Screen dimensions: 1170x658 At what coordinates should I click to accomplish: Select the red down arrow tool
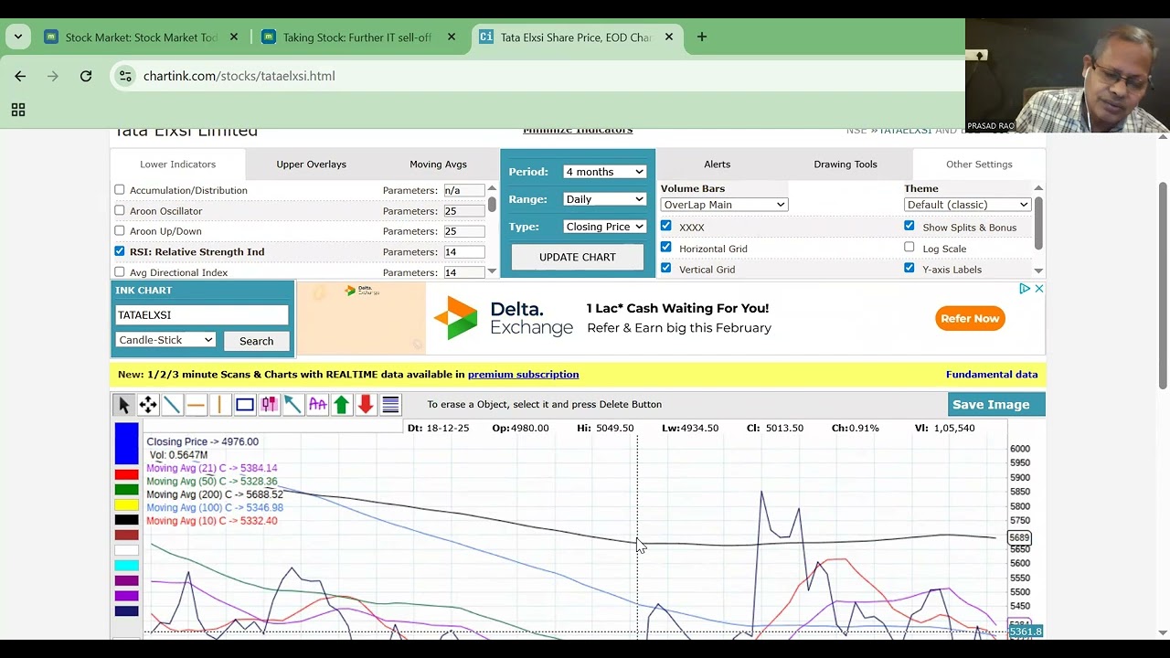coord(366,404)
